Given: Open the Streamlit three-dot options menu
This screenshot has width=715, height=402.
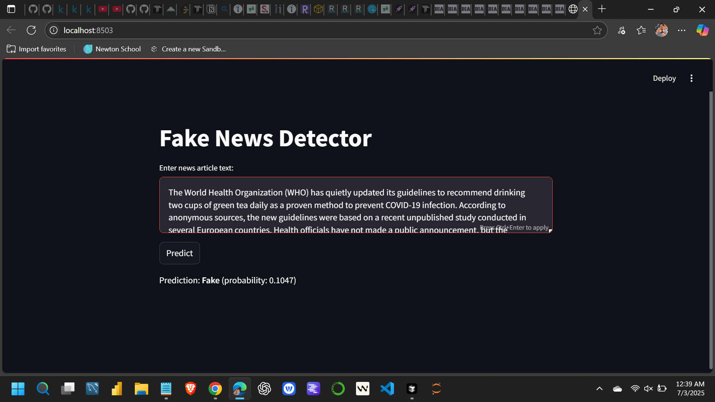Looking at the screenshot, I should click(x=691, y=78).
